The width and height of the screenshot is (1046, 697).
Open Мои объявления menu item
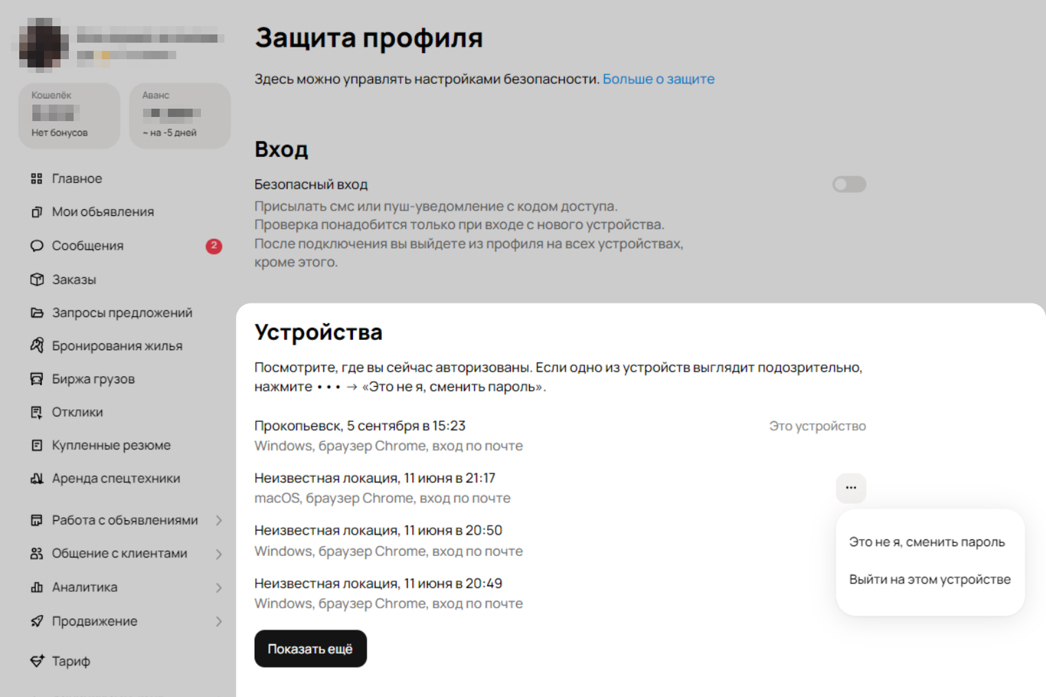point(103,212)
